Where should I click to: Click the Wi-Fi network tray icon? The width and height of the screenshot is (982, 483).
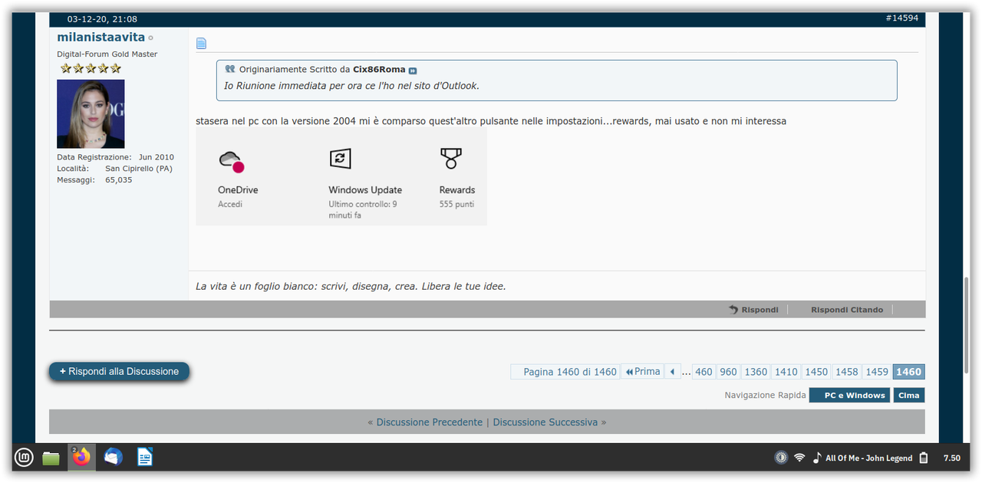[799, 458]
